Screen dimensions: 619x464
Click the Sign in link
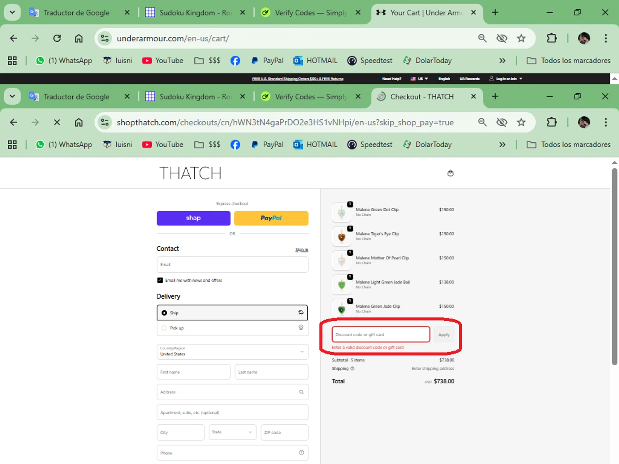302,250
